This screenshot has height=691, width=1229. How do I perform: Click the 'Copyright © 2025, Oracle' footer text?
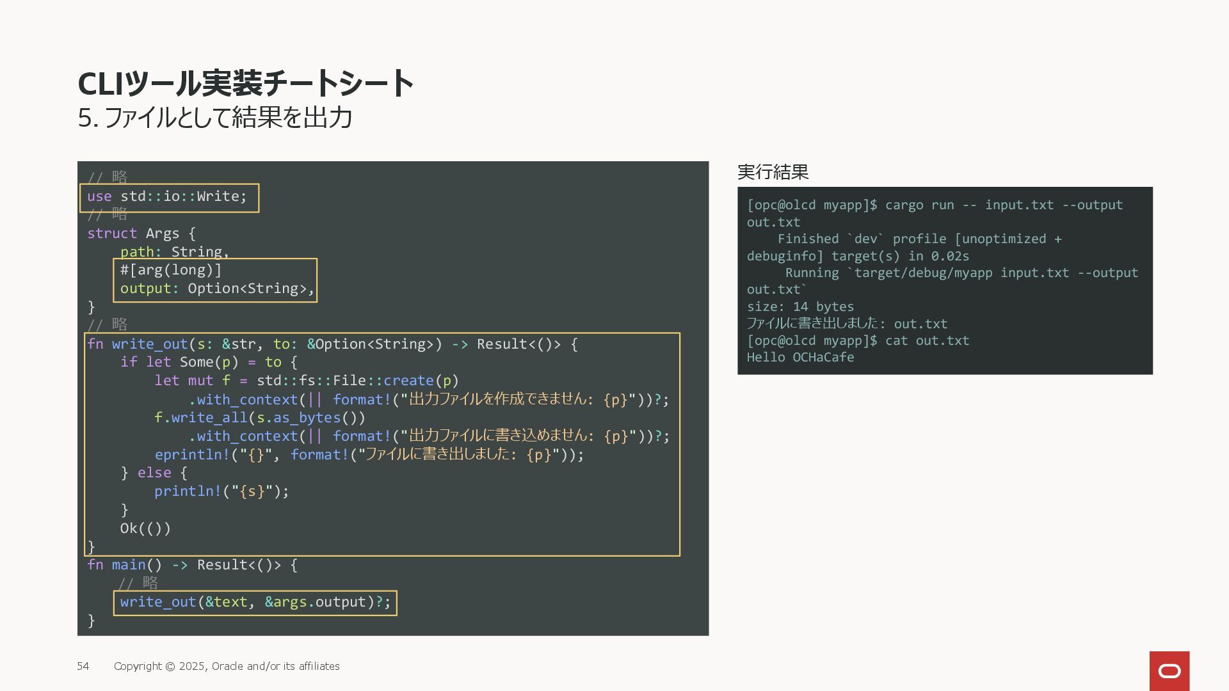(x=227, y=666)
